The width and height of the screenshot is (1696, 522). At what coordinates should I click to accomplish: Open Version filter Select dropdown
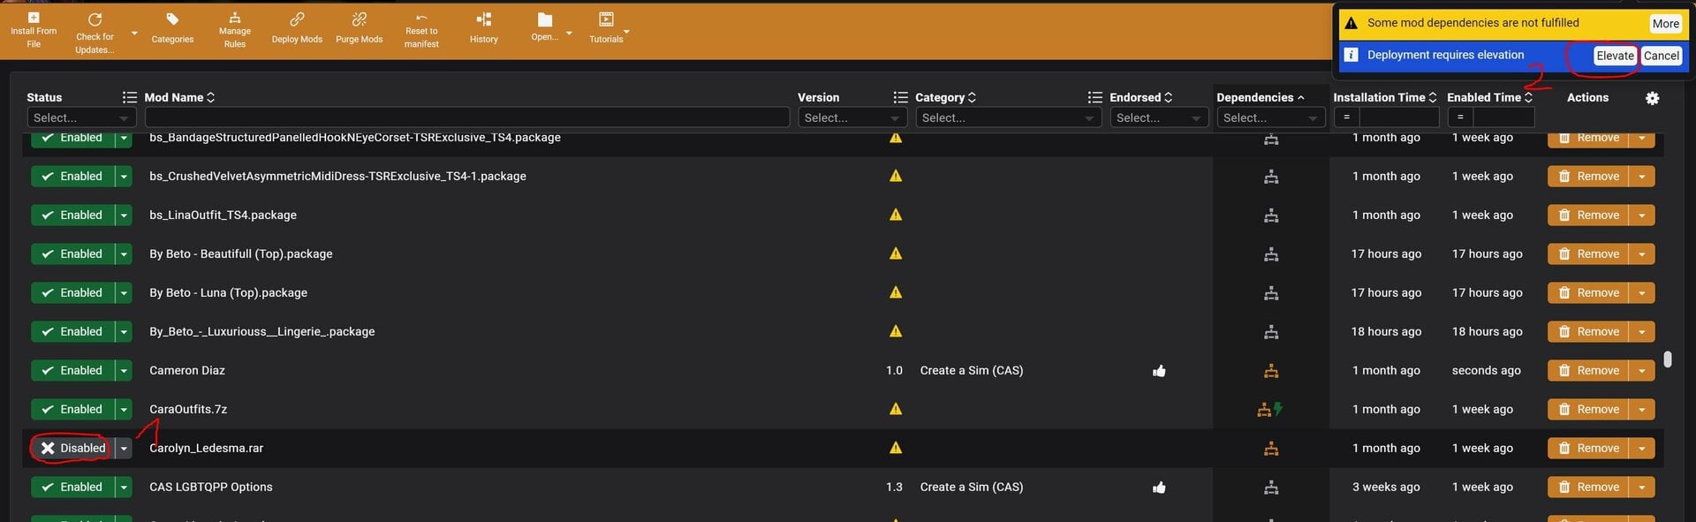tap(852, 117)
